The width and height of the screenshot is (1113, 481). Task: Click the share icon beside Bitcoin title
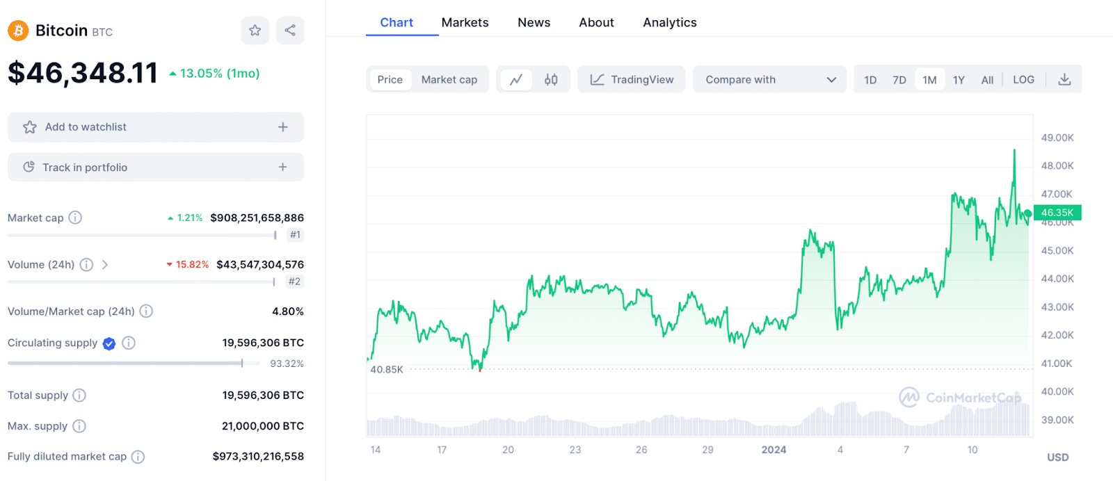pyautogui.click(x=290, y=31)
